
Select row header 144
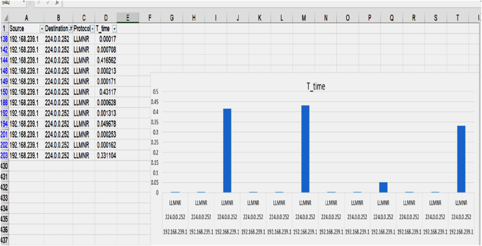pos(5,60)
